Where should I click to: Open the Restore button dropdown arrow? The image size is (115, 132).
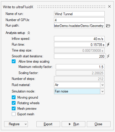(x=26, y=124)
